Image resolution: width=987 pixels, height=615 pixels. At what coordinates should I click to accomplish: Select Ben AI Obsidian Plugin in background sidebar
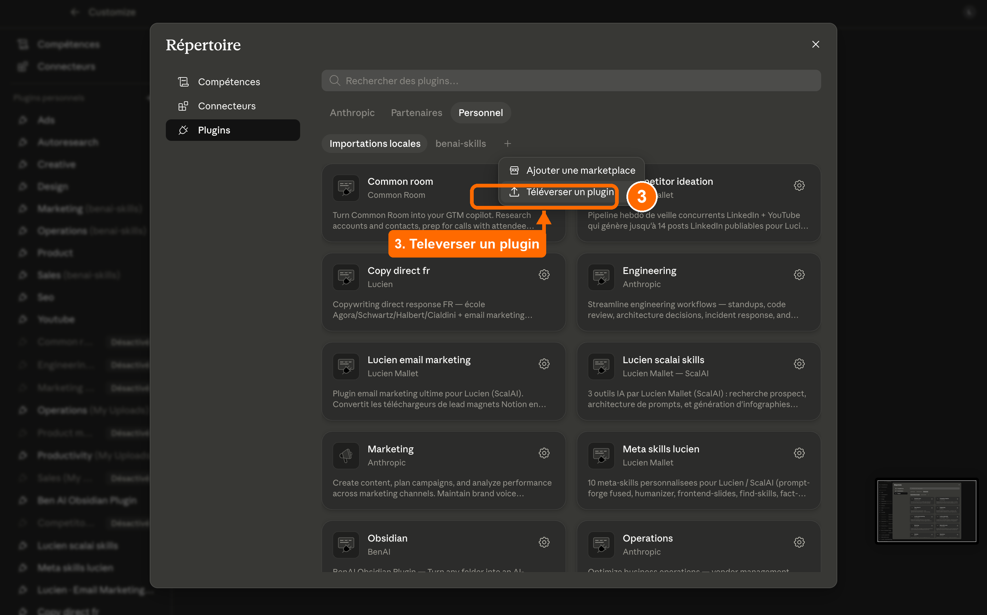tap(87, 500)
